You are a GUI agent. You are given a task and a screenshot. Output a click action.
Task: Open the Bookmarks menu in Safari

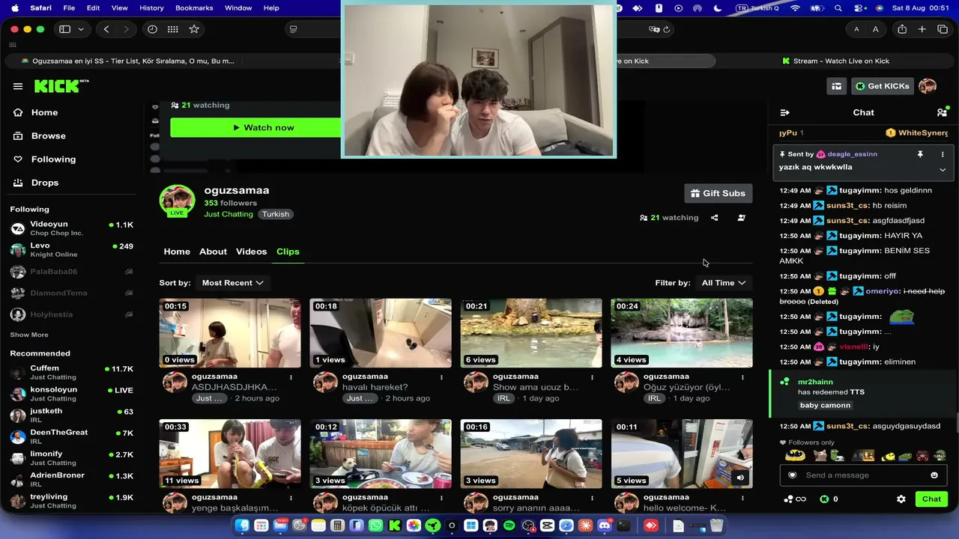[194, 8]
